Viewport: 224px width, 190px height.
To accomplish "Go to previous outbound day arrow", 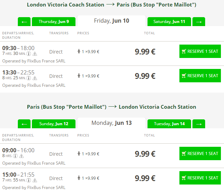I will tap(24, 22).
